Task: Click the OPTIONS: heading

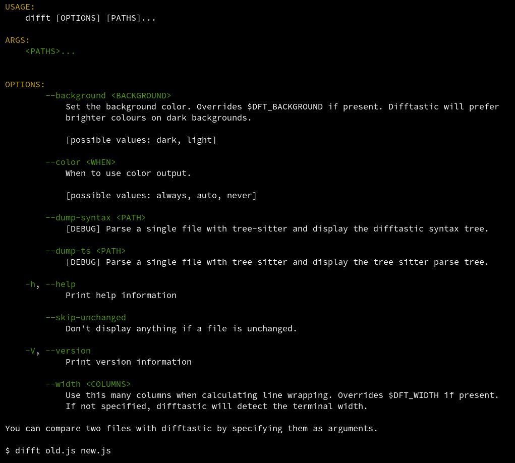Action: pyautogui.click(x=25, y=84)
